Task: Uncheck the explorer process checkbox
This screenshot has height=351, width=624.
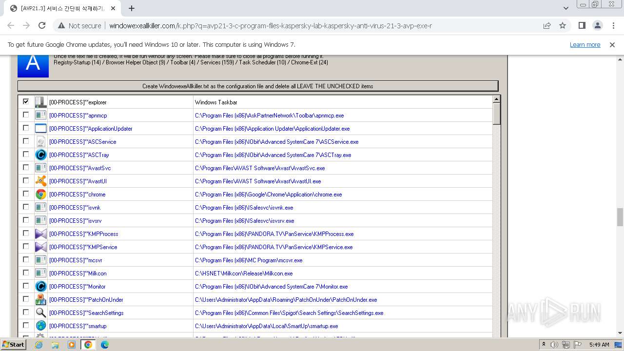Action: click(x=26, y=101)
